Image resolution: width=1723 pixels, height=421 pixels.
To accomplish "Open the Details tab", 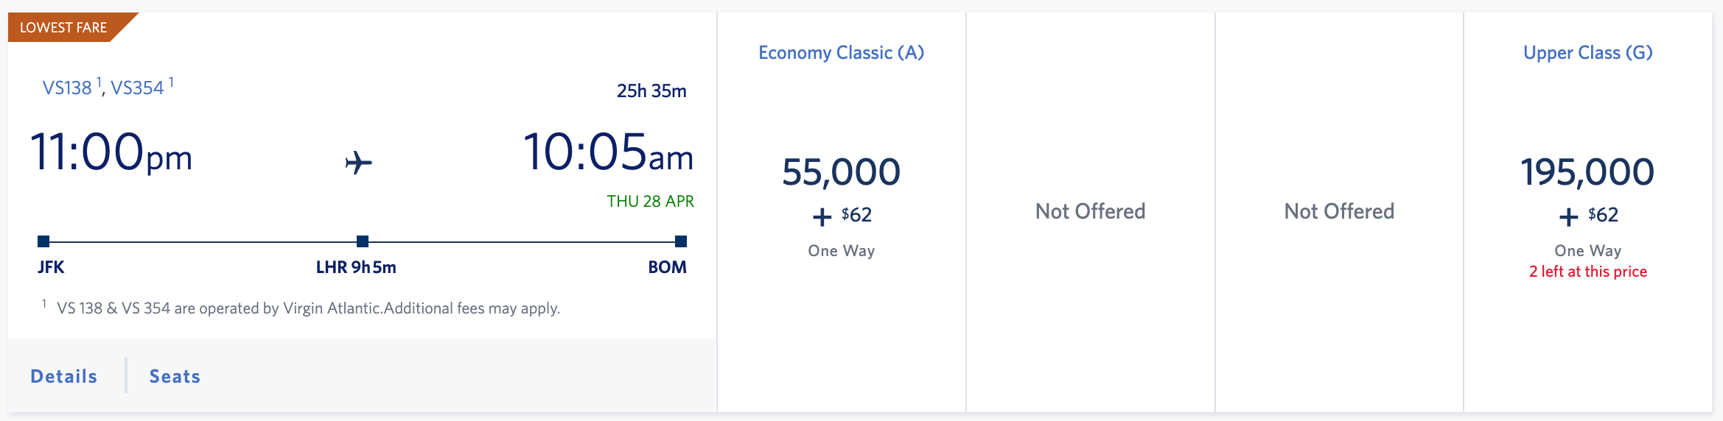I will click(x=64, y=376).
